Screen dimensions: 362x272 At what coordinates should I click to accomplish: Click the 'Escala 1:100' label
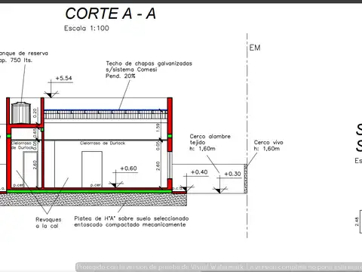pos(87,28)
